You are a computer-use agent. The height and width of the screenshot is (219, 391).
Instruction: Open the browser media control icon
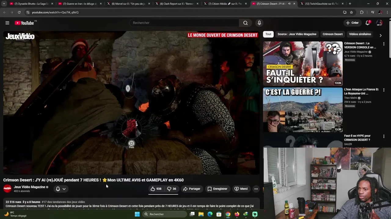(x=372, y=12)
